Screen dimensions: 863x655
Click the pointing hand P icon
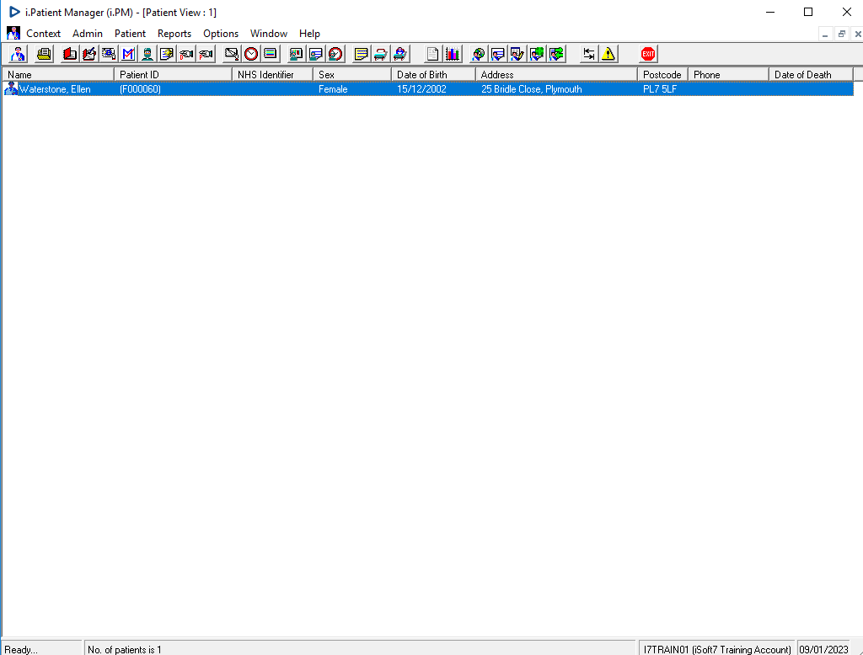206,54
